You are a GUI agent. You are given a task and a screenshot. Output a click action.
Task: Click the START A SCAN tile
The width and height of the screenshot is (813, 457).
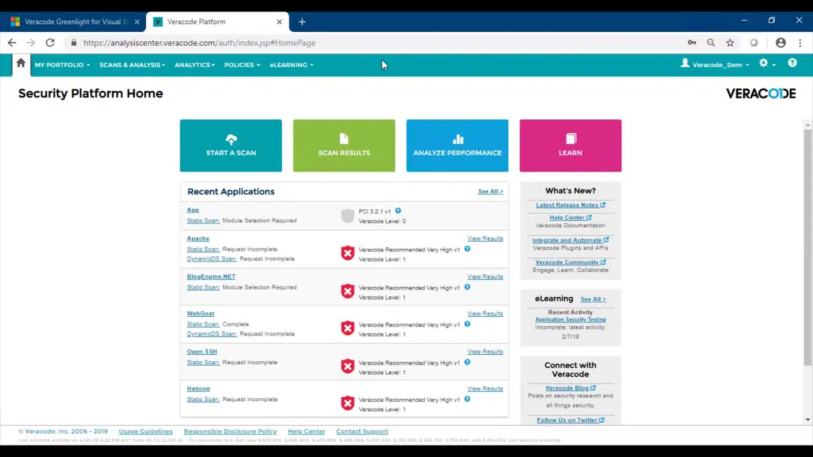click(x=231, y=145)
